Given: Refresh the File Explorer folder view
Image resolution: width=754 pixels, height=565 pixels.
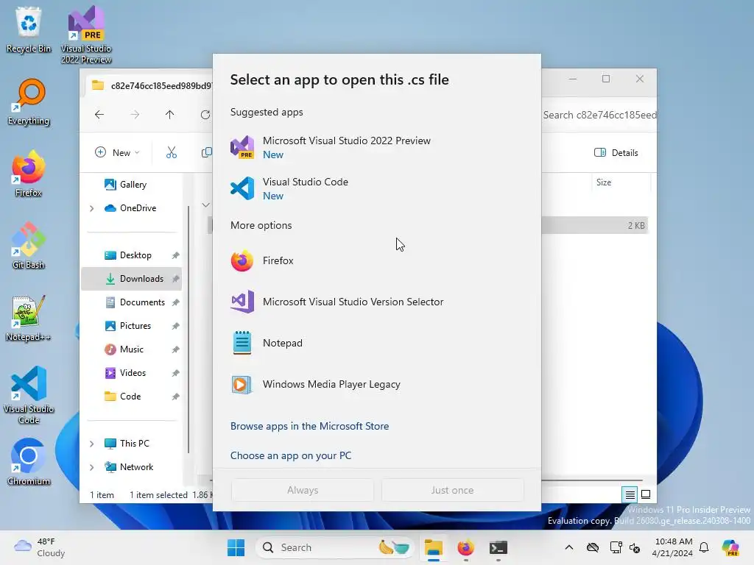Looking at the screenshot, I should [x=205, y=114].
